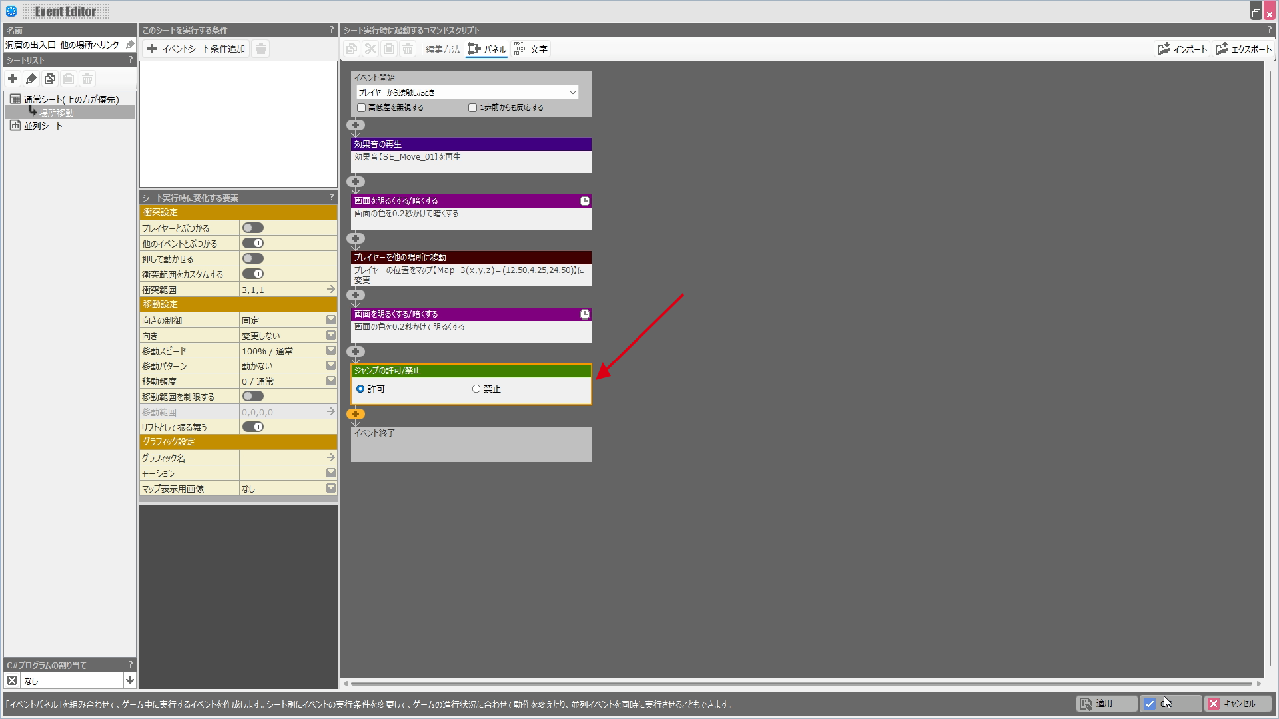Open モーション dropdown
The image size is (1279, 719).
(331, 473)
